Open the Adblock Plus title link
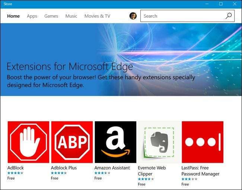The width and height of the screenshot is (242, 190). [64, 168]
